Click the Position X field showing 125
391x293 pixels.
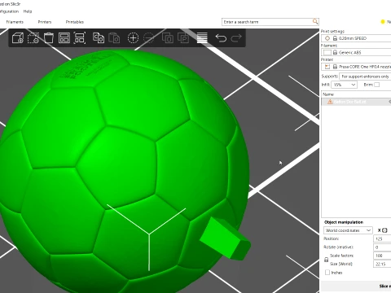(382, 238)
